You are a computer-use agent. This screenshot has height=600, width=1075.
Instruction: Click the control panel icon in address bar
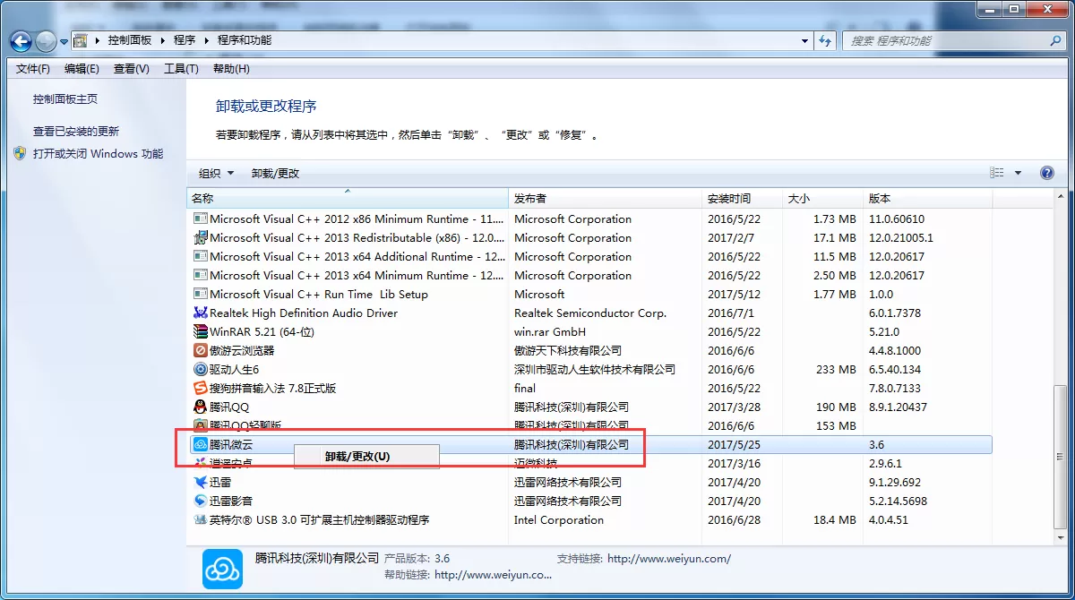pos(80,40)
